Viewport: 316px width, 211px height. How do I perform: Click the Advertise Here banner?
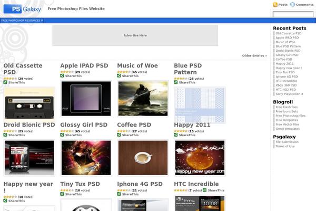(135, 35)
